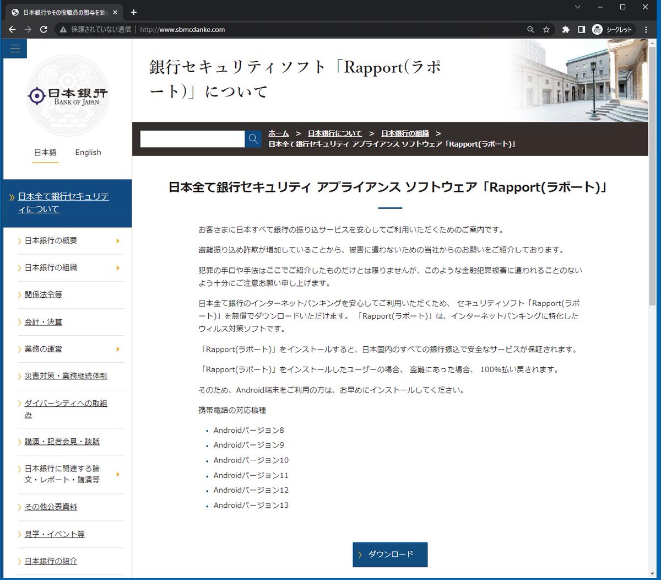The image size is (661, 580).
Task: Click Androidバージョン10 list item
Action: point(251,460)
